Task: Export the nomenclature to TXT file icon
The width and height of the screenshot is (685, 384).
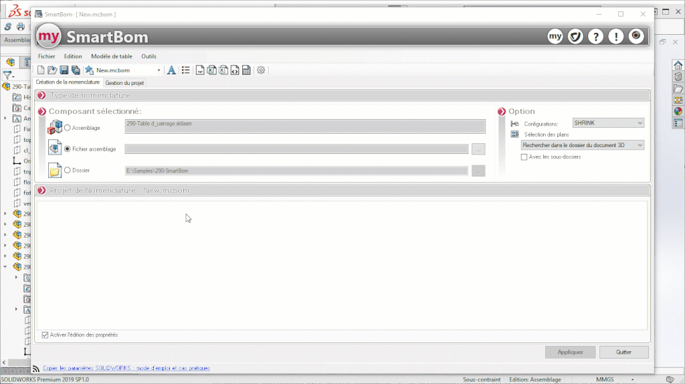Action: (200, 70)
